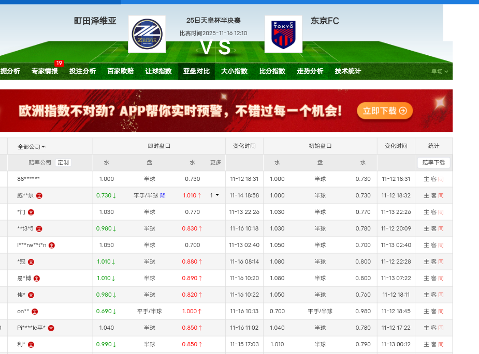The image size is (479, 354).
Task: Click the Machida Zelvia team logo
Action: (x=147, y=34)
